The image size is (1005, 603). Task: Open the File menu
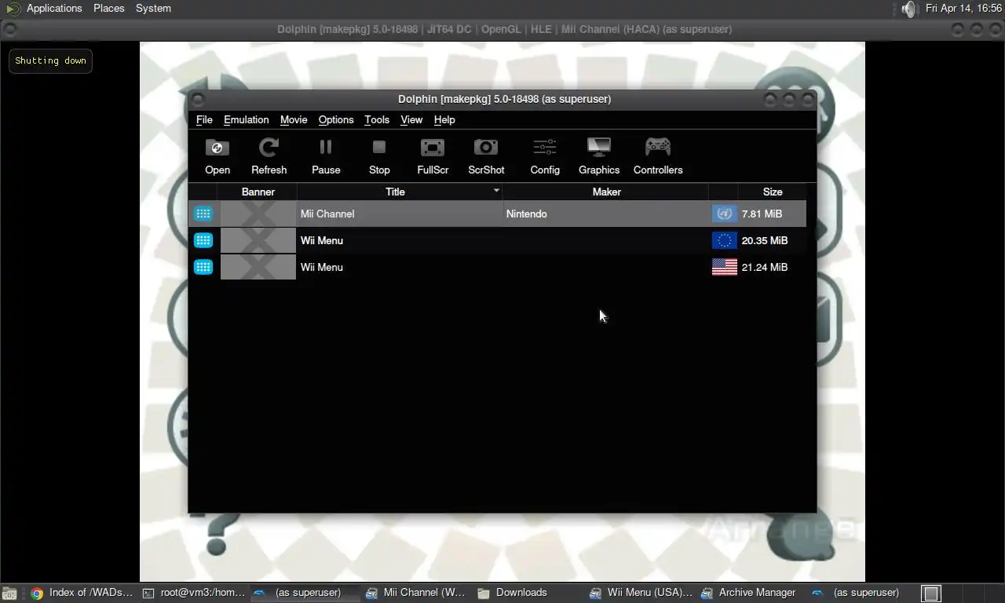204,119
